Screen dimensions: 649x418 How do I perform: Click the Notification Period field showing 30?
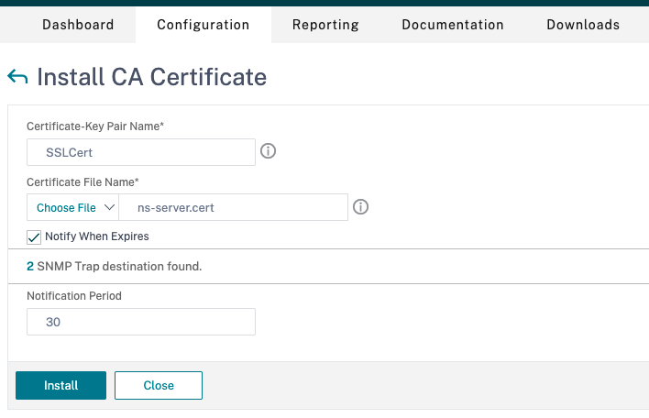point(141,323)
